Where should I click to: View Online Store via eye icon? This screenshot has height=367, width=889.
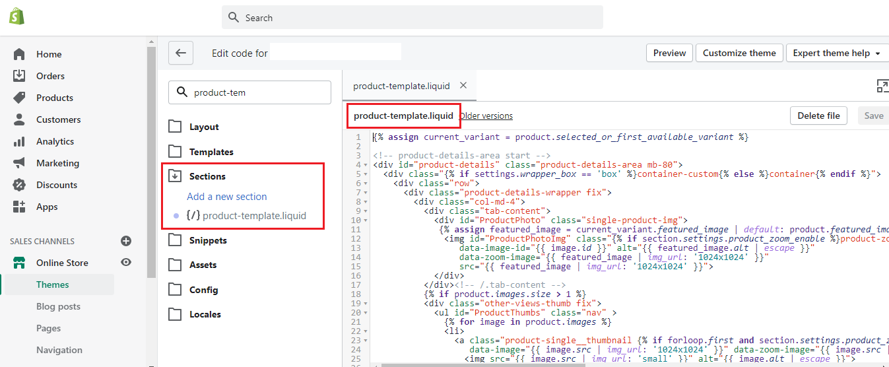[126, 263]
